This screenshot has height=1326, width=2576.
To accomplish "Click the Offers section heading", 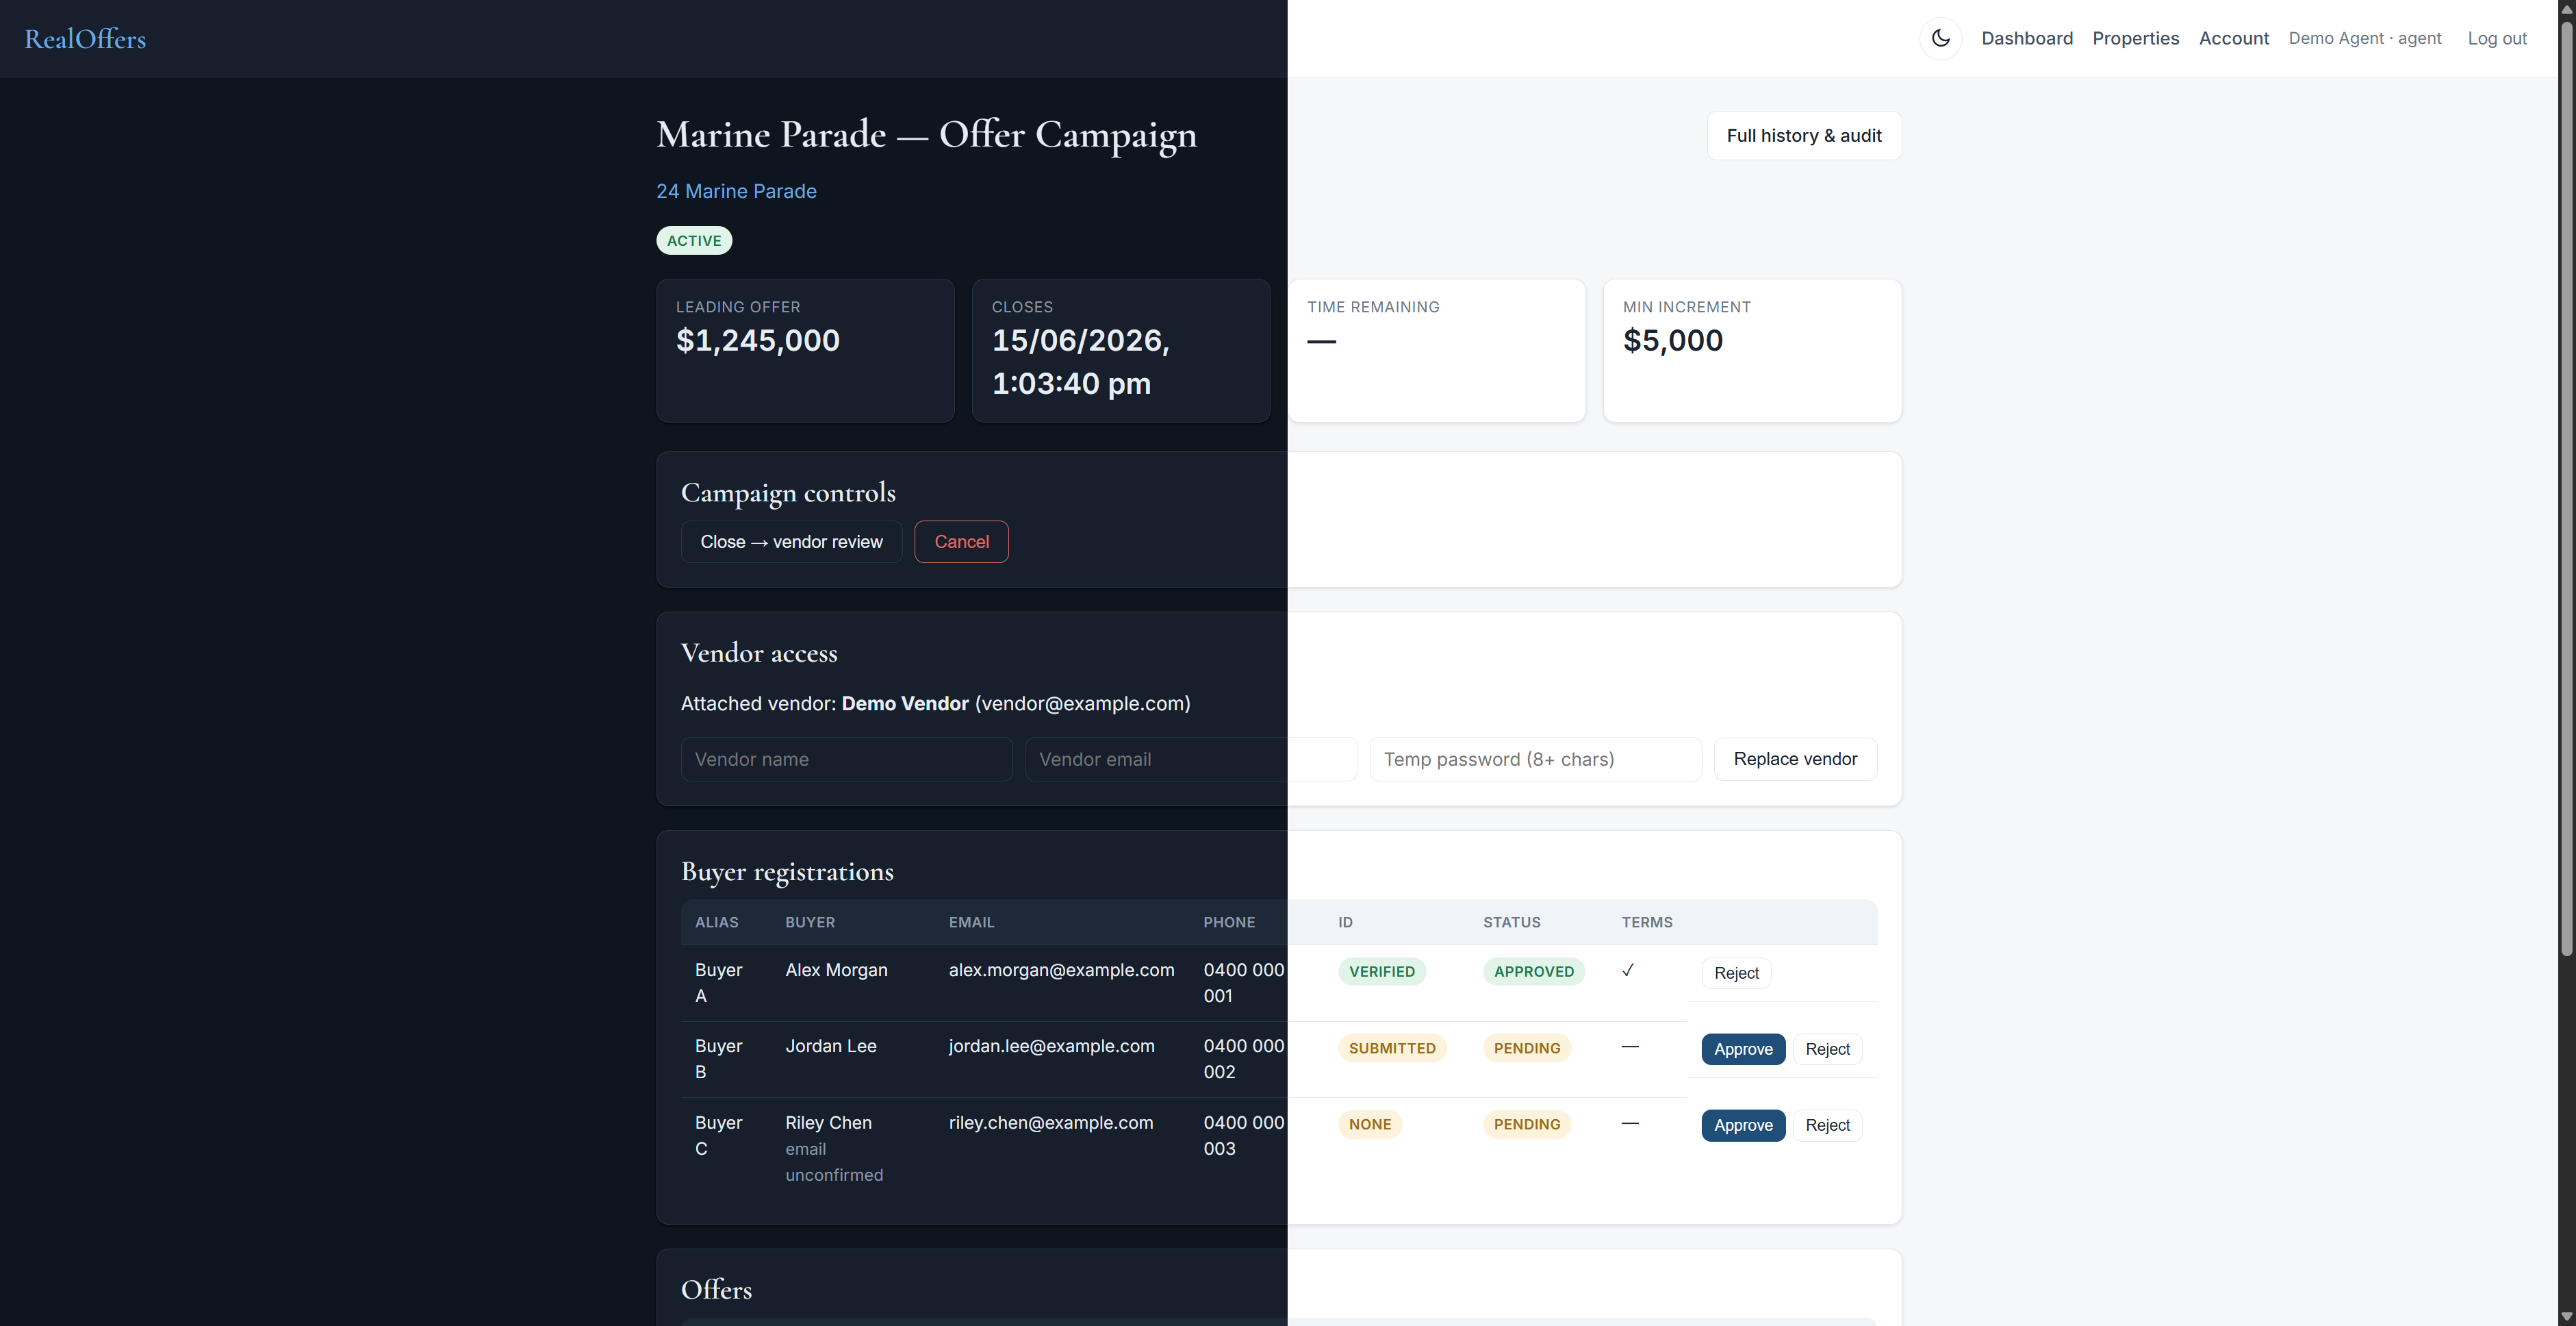I will [x=716, y=1289].
